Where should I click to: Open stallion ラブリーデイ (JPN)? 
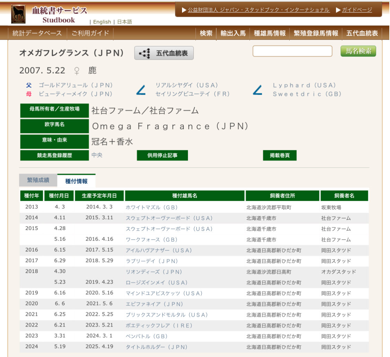[152, 261]
